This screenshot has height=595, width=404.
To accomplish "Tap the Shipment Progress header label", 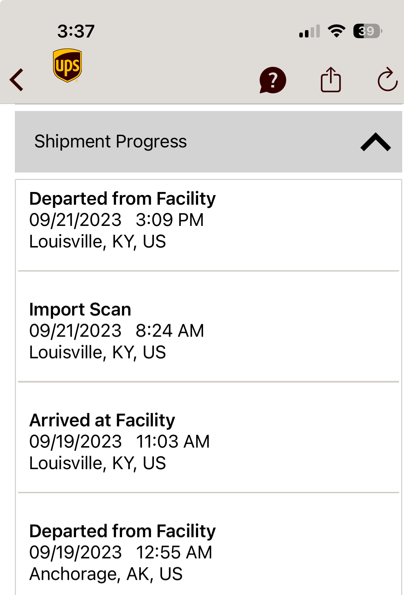I will 110,141.
